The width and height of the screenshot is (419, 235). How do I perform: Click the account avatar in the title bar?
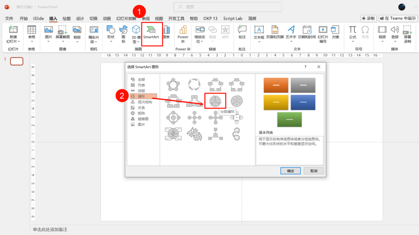tap(402, 7)
